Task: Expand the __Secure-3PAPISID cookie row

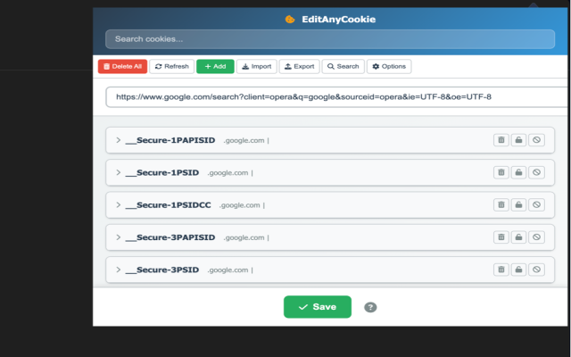Action: coord(118,237)
